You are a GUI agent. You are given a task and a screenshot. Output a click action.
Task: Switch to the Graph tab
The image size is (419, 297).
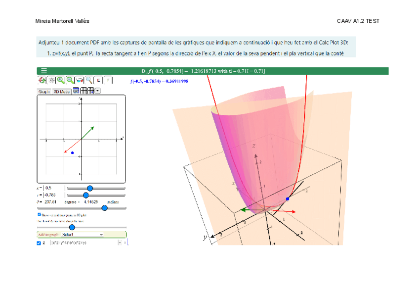coord(44,92)
